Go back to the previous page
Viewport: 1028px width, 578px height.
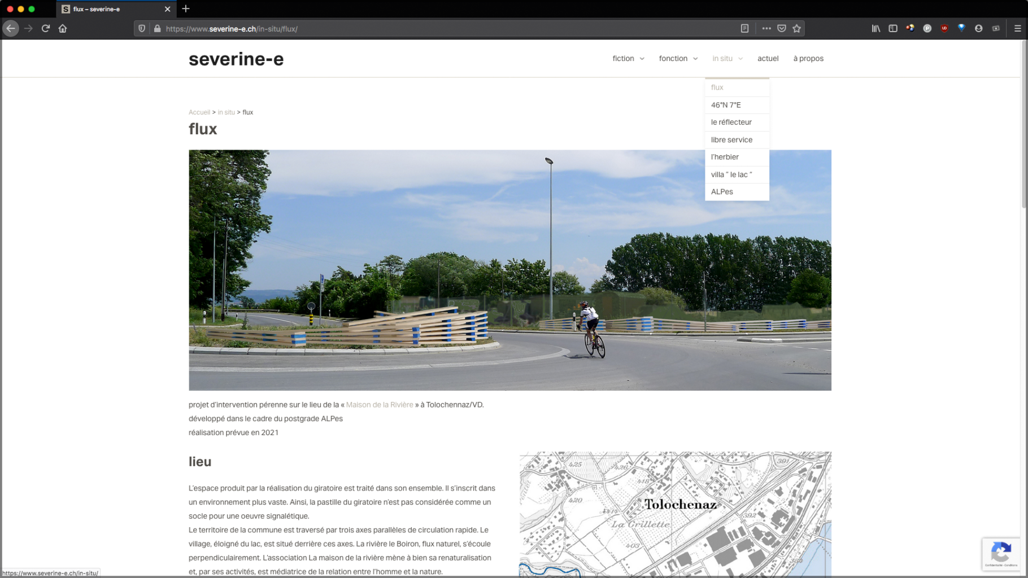click(x=11, y=28)
